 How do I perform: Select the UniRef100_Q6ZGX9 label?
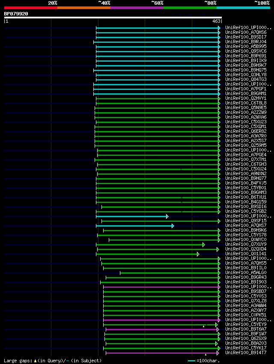click(x=246, y=338)
